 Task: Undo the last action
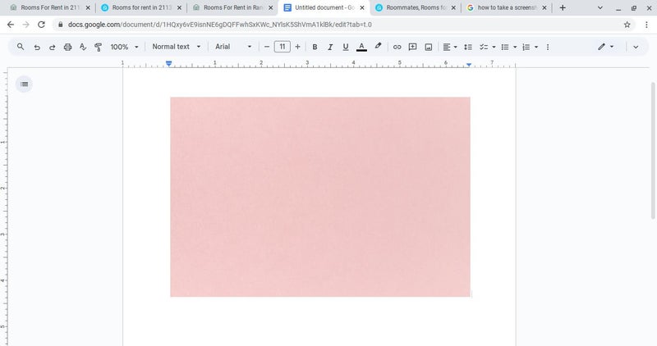coord(37,47)
